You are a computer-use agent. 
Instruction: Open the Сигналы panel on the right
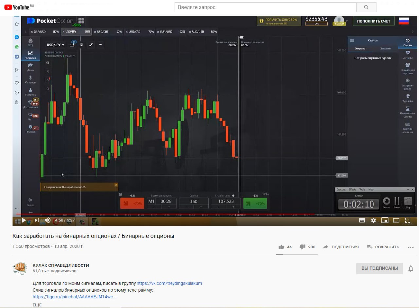point(408,55)
